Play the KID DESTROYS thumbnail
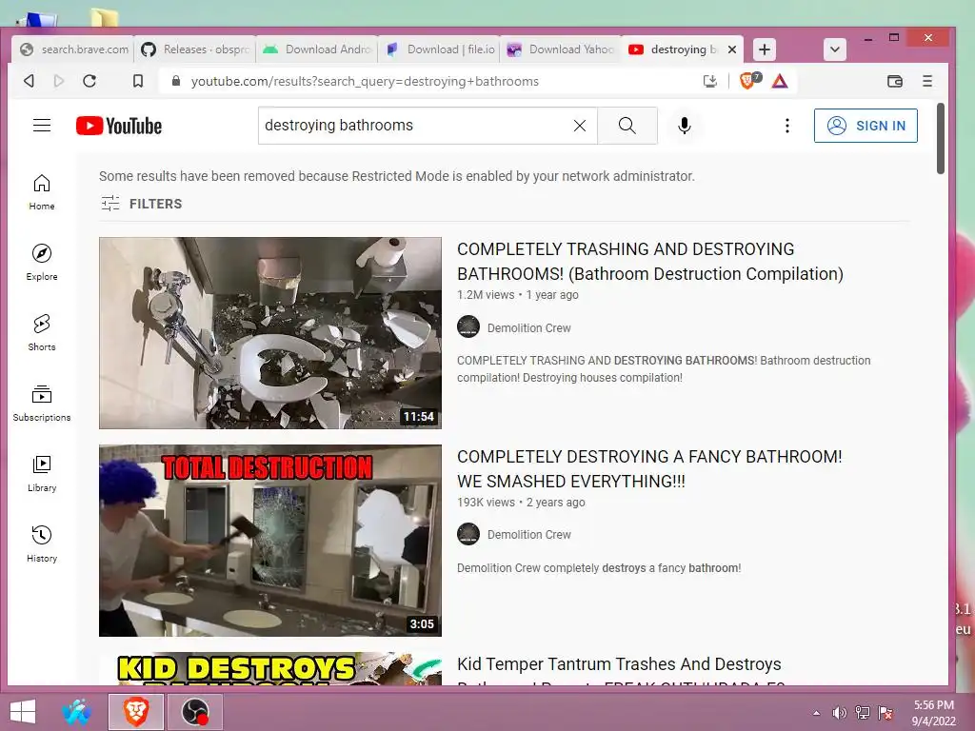 tap(269, 669)
